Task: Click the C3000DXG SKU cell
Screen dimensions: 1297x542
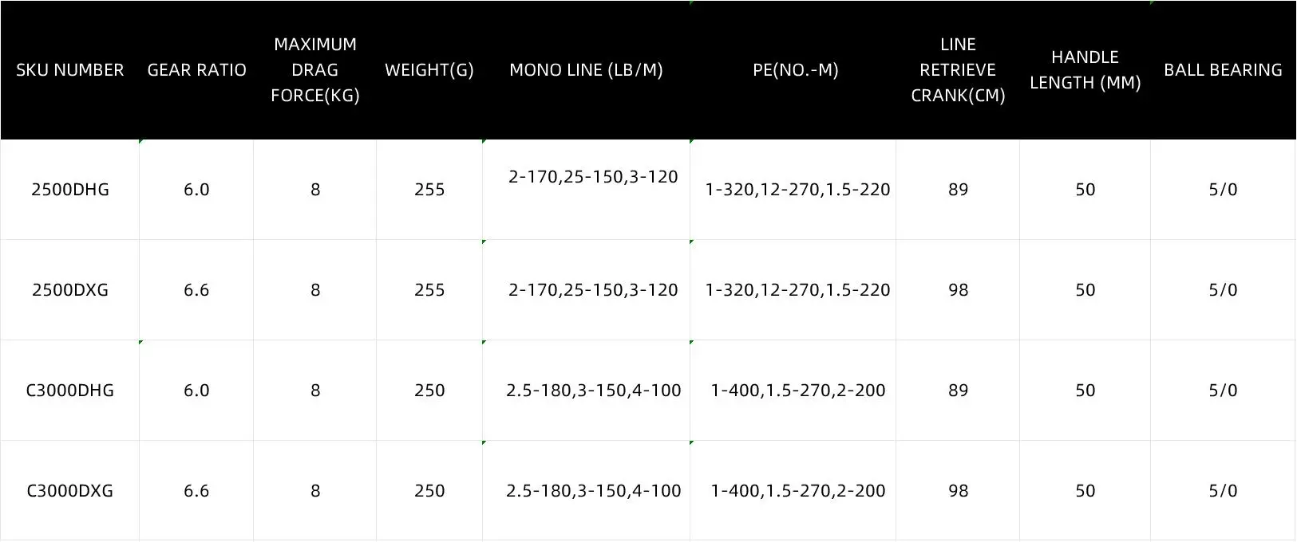Action: click(x=70, y=491)
